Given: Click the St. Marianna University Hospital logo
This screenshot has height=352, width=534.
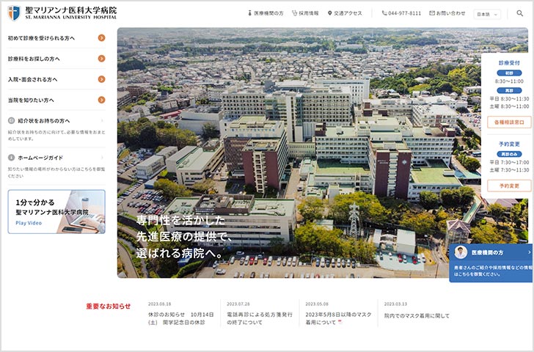Looking at the screenshot, I should click(62, 13).
